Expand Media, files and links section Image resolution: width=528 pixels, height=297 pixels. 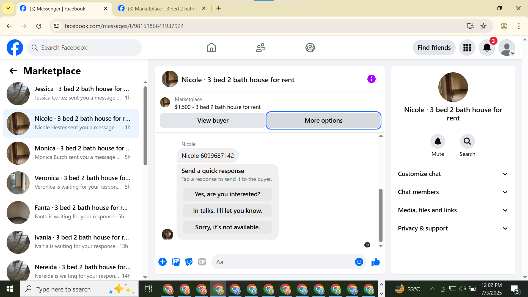click(x=453, y=210)
